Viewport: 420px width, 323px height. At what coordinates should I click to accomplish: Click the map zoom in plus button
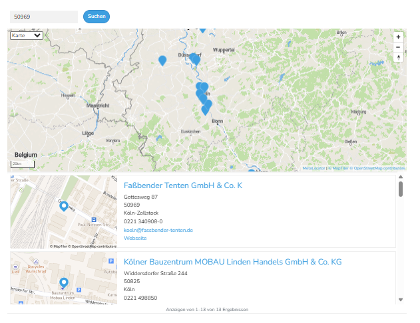point(398,37)
